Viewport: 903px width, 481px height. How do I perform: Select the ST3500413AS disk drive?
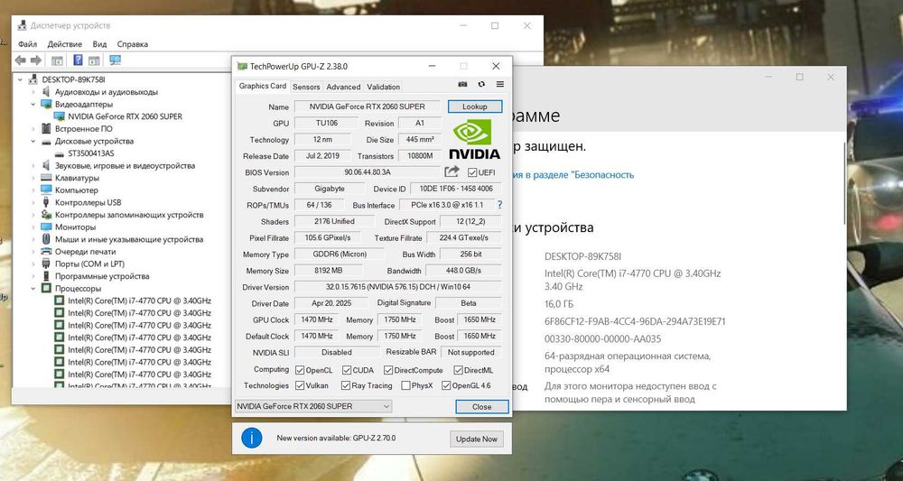91,153
